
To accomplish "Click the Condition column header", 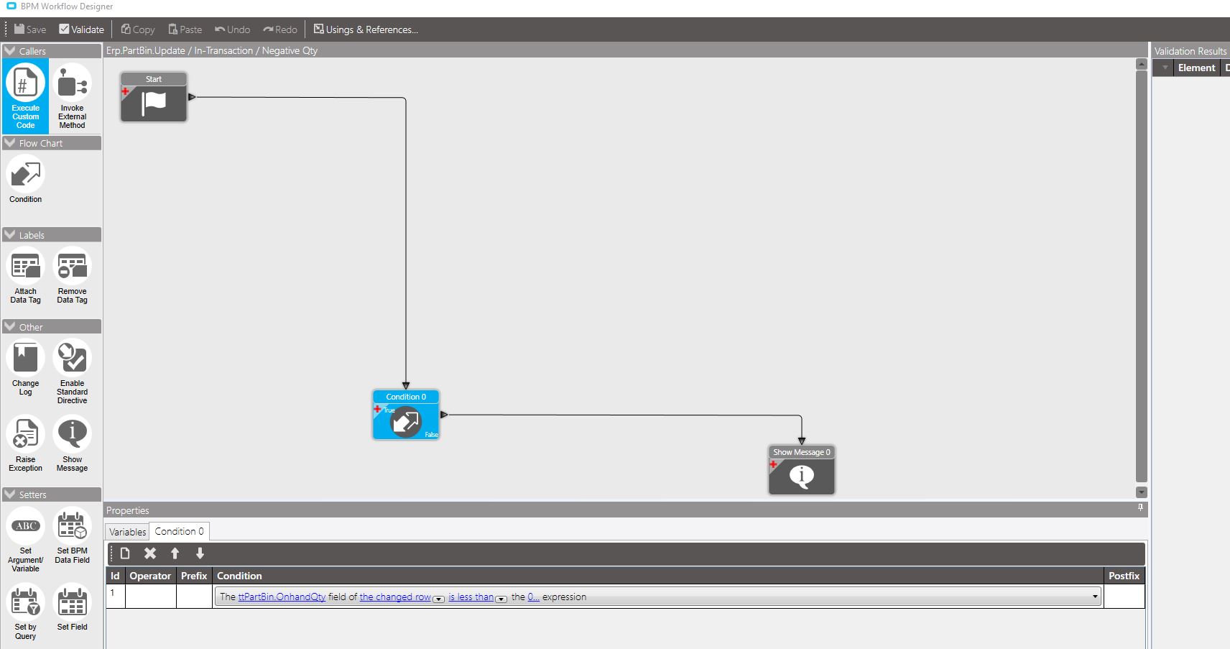I will (x=657, y=576).
